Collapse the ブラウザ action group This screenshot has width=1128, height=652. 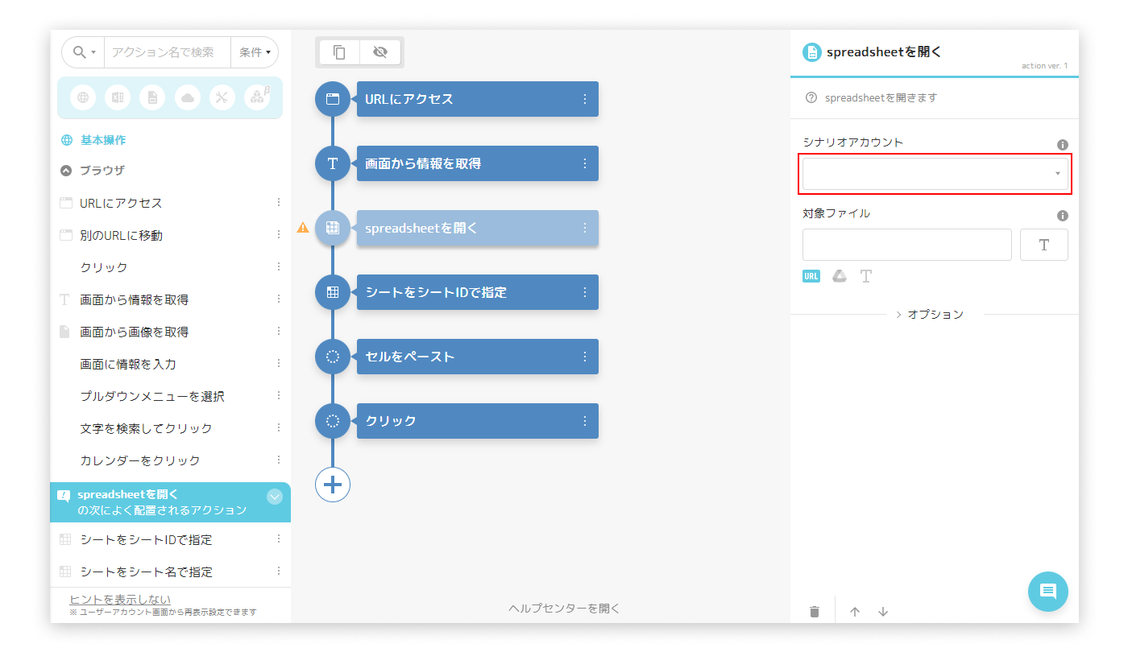click(67, 171)
